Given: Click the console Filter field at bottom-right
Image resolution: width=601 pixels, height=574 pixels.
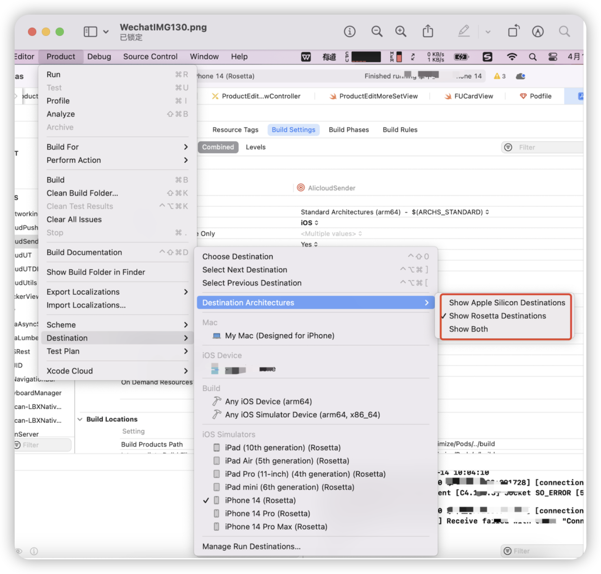Looking at the screenshot, I should click(x=542, y=551).
